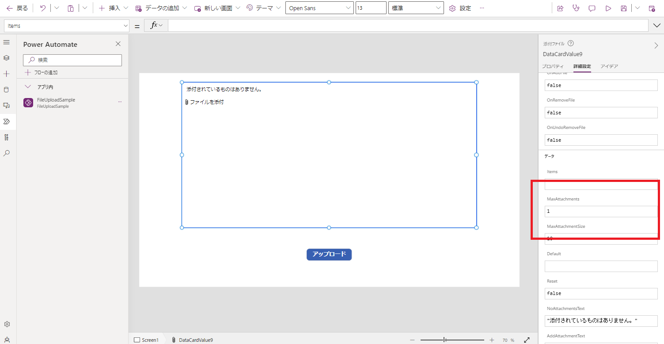Click the アップロード button on canvas
Image resolution: width=664 pixels, height=344 pixels.
click(x=329, y=254)
